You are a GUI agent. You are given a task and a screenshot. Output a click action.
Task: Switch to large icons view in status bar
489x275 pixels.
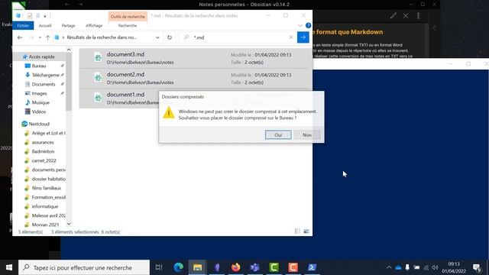click(x=306, y=231)
